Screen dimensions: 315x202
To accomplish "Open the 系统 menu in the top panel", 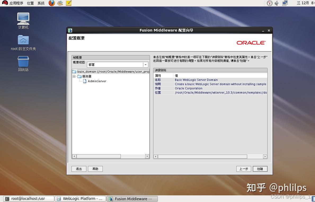I will coord(41,3).
